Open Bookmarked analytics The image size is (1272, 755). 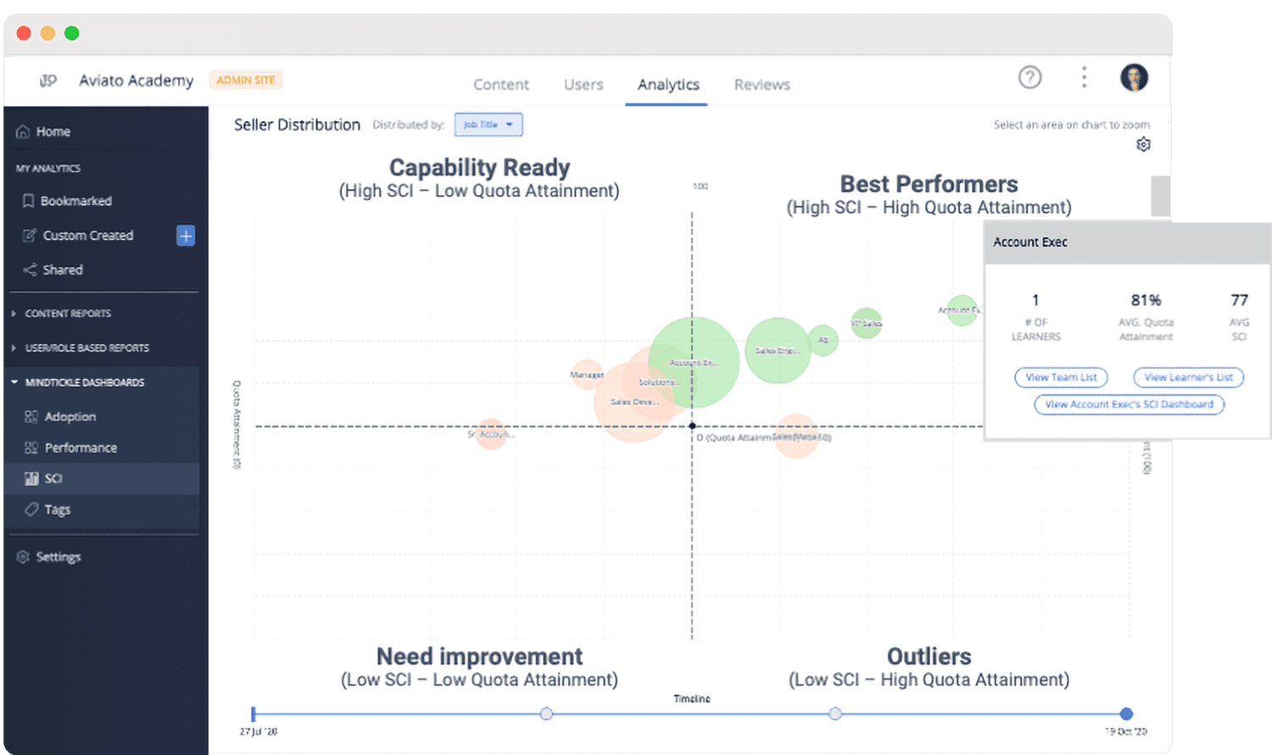(75, 201)
